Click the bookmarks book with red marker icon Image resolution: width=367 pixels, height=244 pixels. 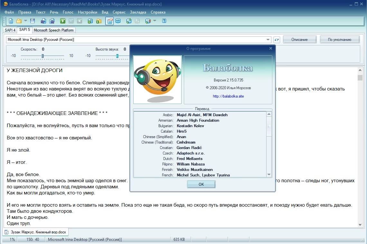[x=148, y=21]
